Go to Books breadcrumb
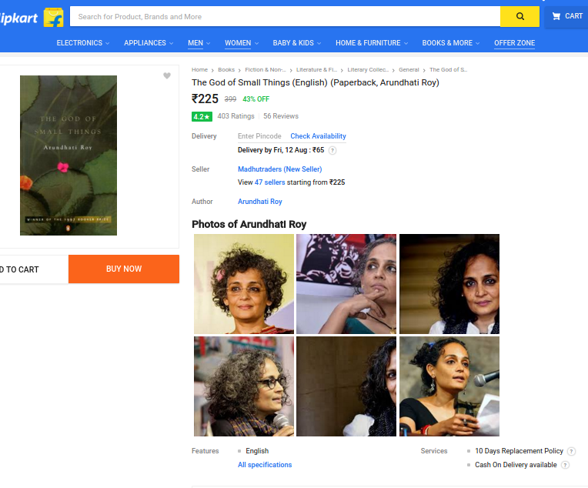This screenshot has width=588, height=488. coord(226,70)
